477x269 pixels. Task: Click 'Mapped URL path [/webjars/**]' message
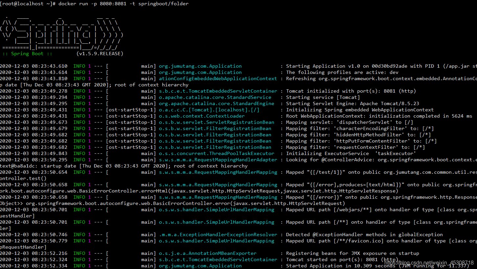(x=381, y=210)
